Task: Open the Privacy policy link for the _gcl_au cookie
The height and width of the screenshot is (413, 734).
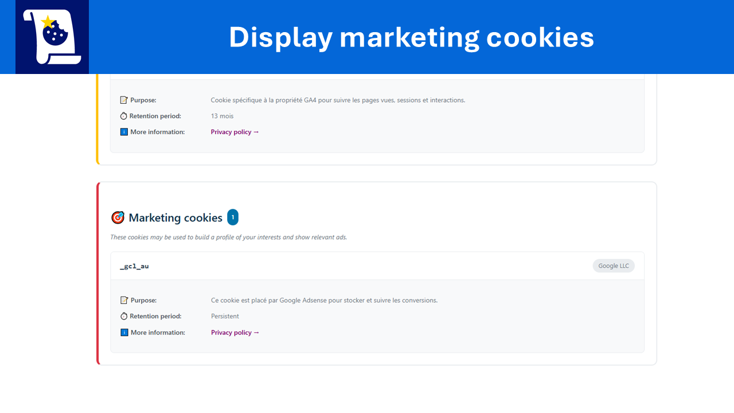Action: click(235, 332)
